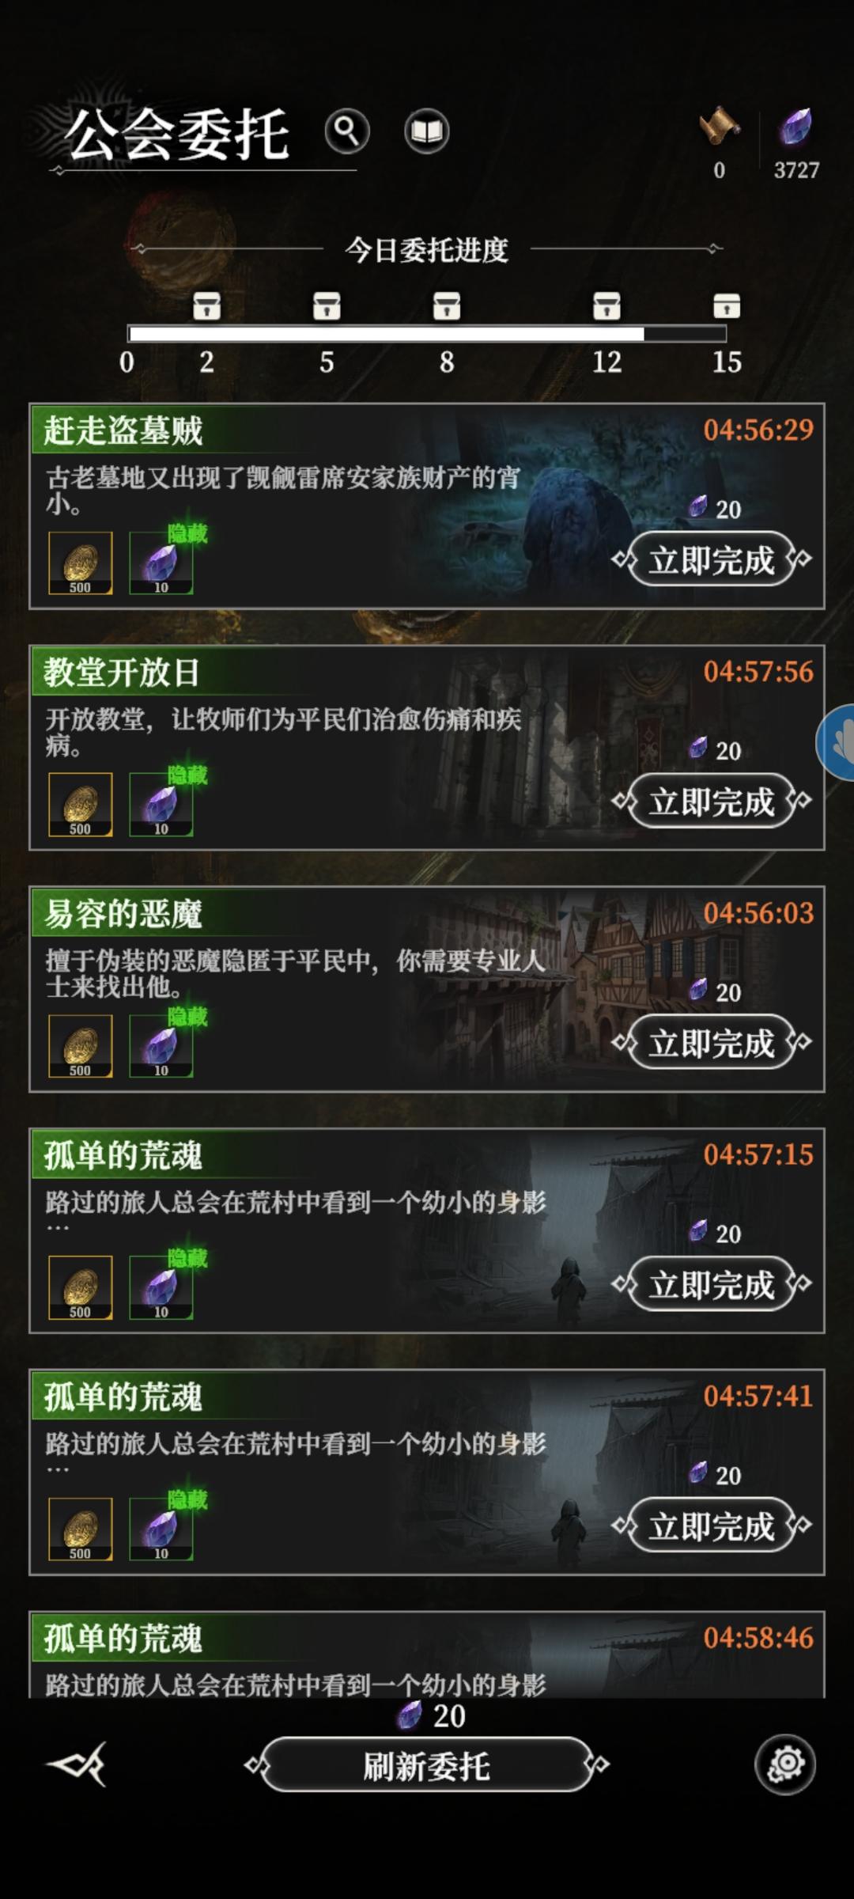854x1899 pixels.
Task: Open the chest reward at milestone 5
Action: pyautogui.click(x=327, y=305)
